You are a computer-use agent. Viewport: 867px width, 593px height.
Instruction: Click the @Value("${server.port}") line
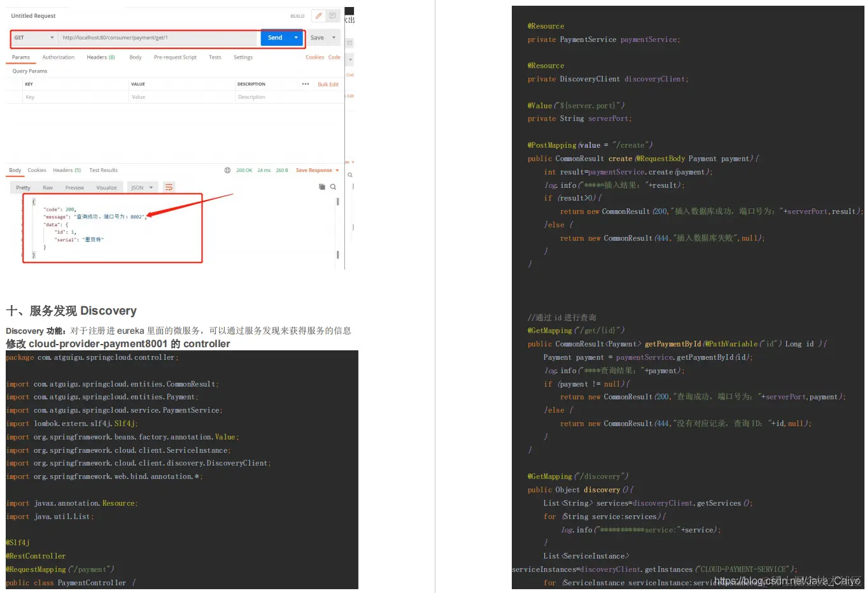pyautogui.click(x=576, y=106)
